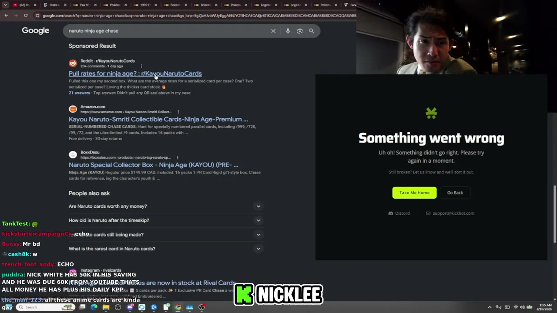
Task: Open Discord from the taskbar
Action: click(130, 307)
